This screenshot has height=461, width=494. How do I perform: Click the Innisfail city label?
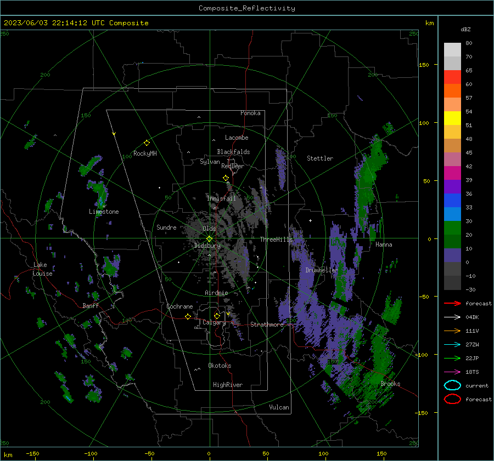point(221,198)
